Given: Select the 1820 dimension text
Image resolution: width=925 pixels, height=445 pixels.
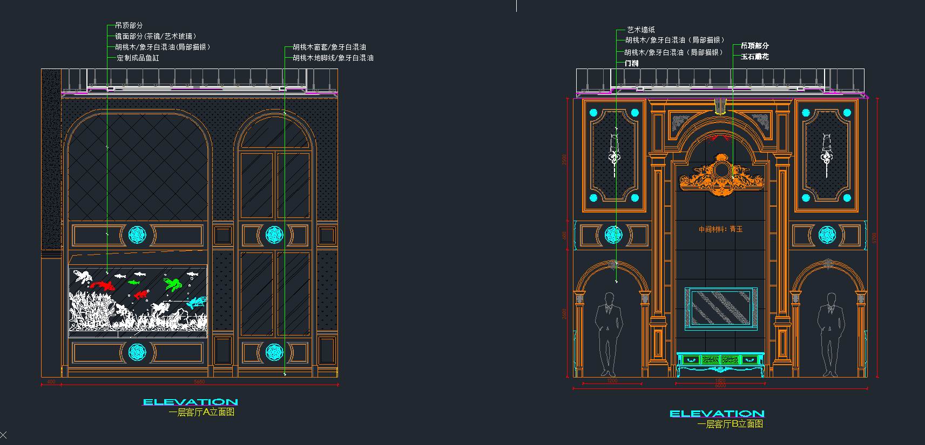Looking at the screenshot, I should [720, 381].
